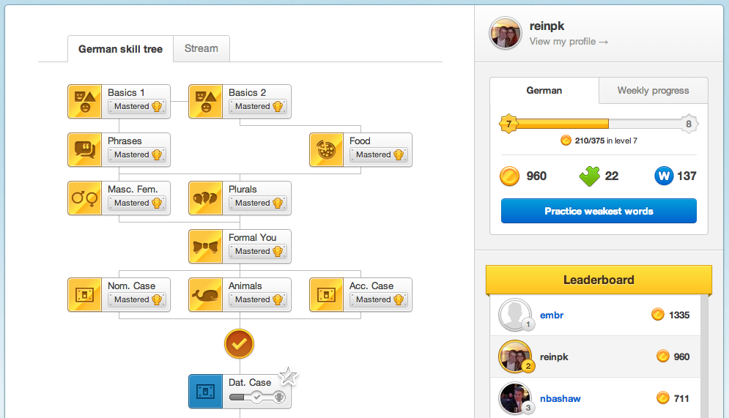This screenshot has height=418, width=729.
Task: Open the Weekly progress tab
Action: tap(654, 91)
